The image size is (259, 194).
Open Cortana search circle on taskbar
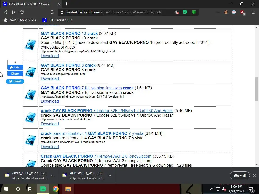pos(18,189)
